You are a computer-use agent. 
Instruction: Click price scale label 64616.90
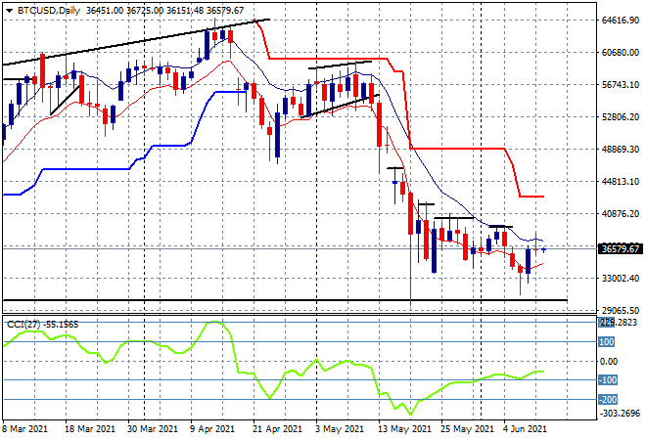pyautogui.click(x=621, y=21)
